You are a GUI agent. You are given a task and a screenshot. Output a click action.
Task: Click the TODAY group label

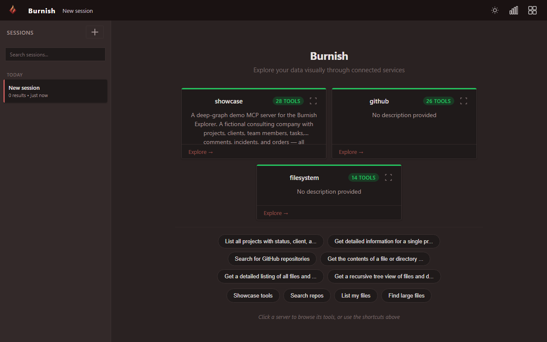point(15,75)
